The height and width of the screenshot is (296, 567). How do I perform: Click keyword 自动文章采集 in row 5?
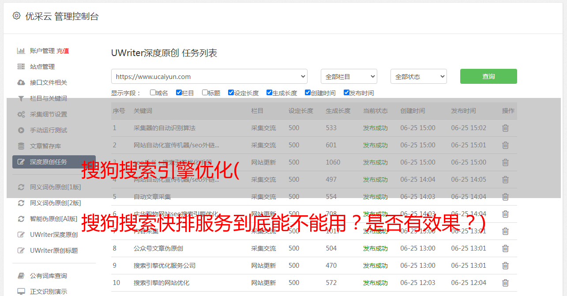[152, 197]
